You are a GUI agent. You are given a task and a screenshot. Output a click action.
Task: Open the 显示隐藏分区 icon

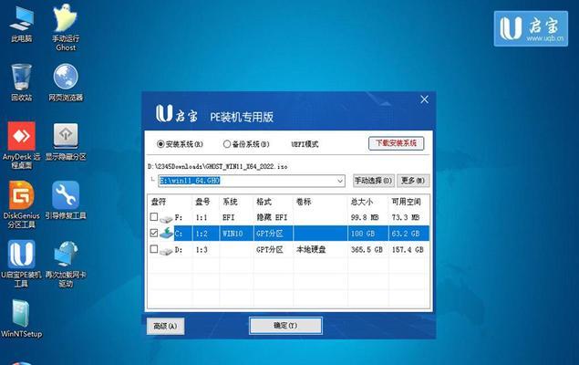point(66,141)
